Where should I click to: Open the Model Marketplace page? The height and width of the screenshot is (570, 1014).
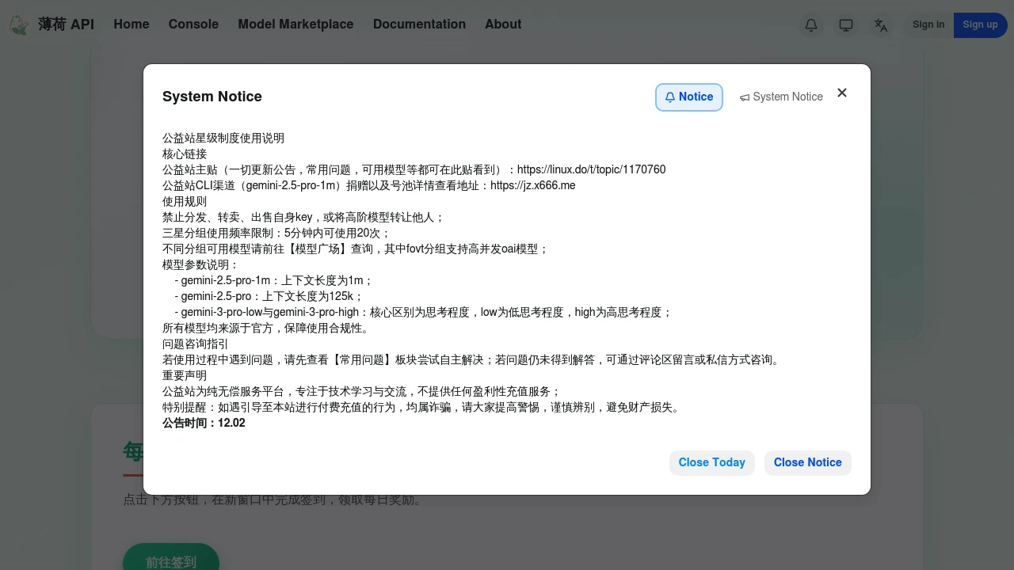(x=295, y=25)
